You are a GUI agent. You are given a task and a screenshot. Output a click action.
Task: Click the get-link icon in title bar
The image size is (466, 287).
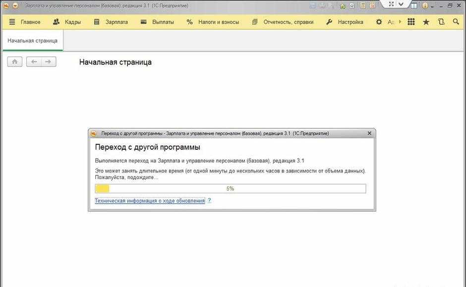click(x=343, y=5)
